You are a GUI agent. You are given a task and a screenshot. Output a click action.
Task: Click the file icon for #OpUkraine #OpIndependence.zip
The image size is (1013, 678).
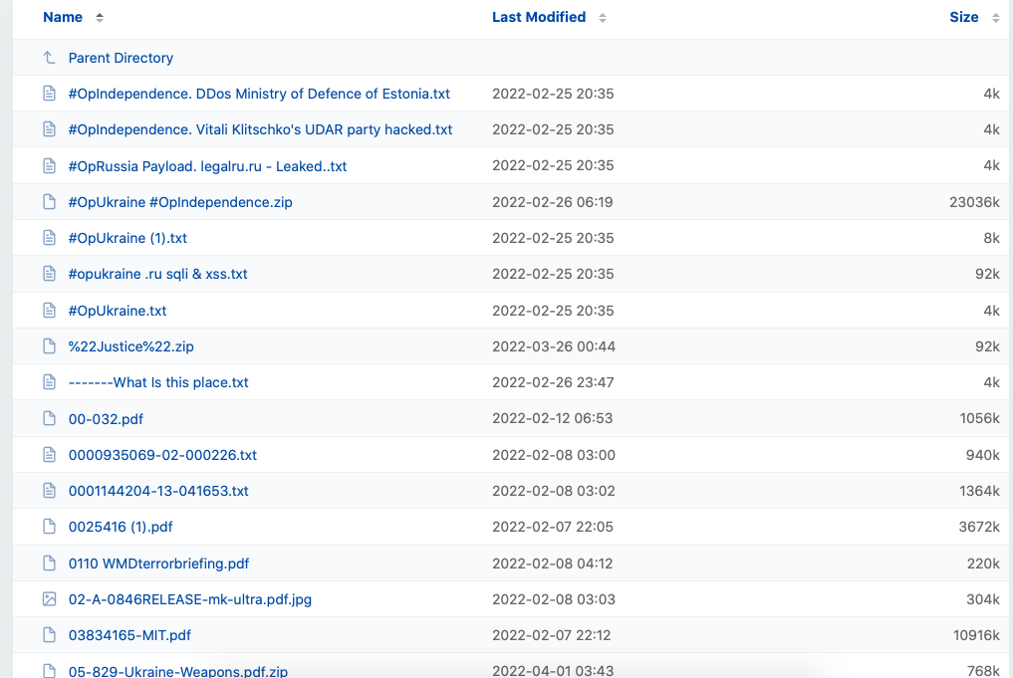(x=49, y=202)
